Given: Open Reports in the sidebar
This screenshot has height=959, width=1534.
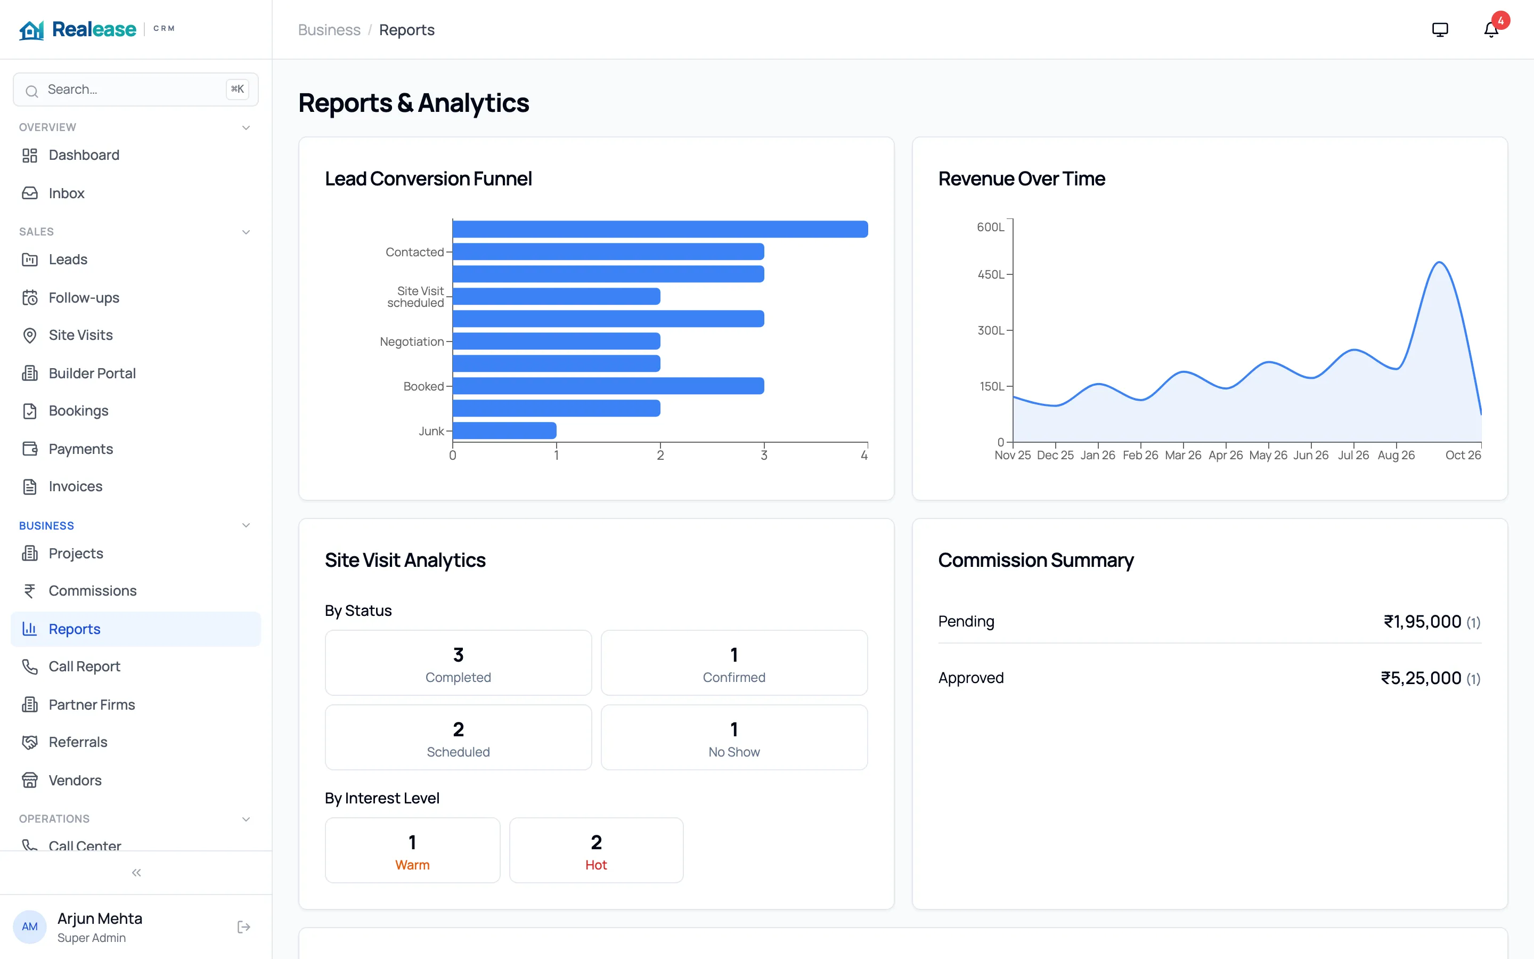Looking at the screenshot, I should [x=136, y=629].
